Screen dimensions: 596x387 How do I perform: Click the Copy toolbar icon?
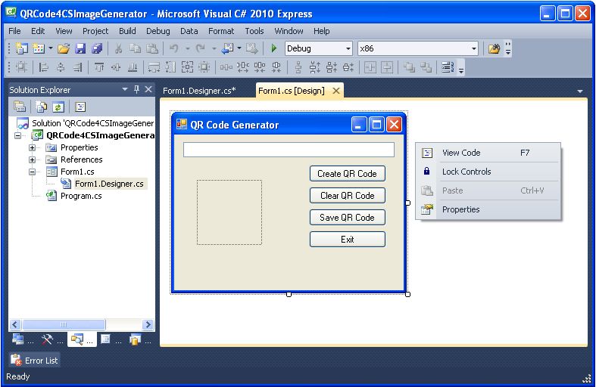click(135, 48)
